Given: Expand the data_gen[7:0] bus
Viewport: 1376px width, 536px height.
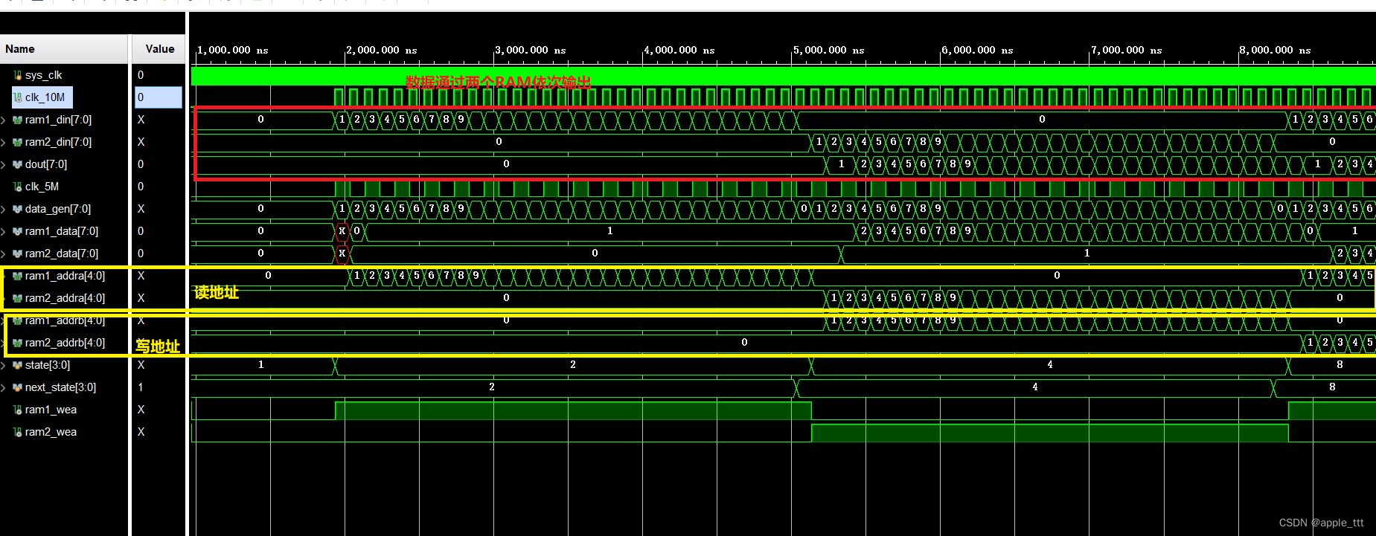Looking at the screenshot, I should (x=4, y=209).
